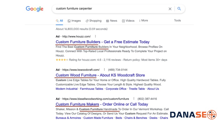Click the Google logo
Image resolution: width=223 pixels, height=125 pixels.
coord(35,9)
